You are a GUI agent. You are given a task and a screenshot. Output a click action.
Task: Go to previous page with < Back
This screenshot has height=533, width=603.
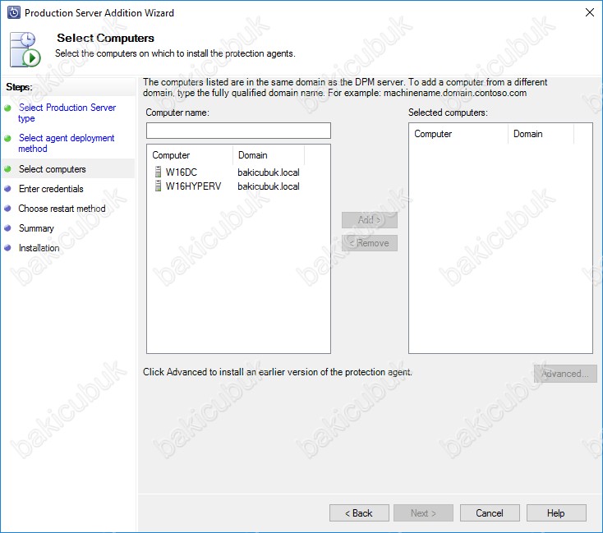pyautogui.click(x=359, y=513)
